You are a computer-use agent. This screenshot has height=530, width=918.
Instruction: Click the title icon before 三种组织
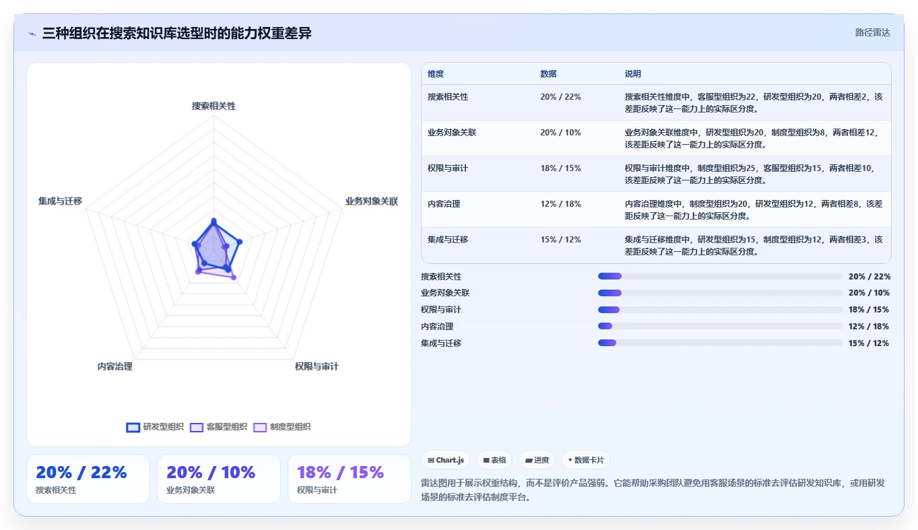(x=32, y=34)
